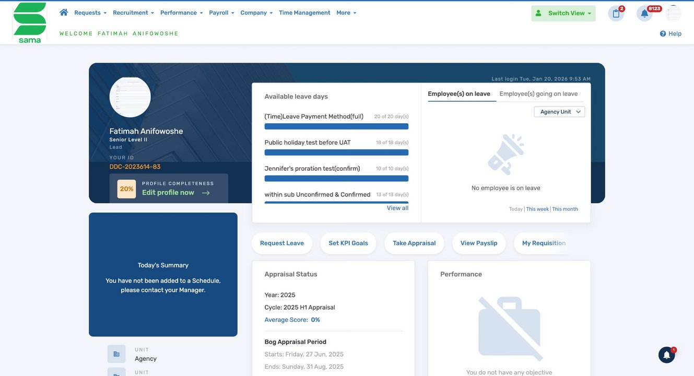694x376 pixels.
Task: Expand the Payroll menu
Action: tap(221, 13)
